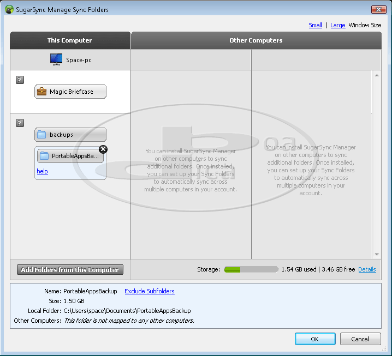Click the help icon above backups folder
This screenshot has width=392, height=356.
point(20,123)
